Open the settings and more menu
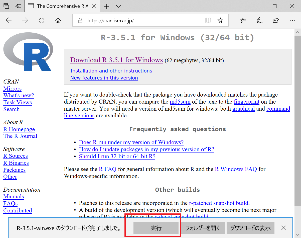 click(292, 21)
